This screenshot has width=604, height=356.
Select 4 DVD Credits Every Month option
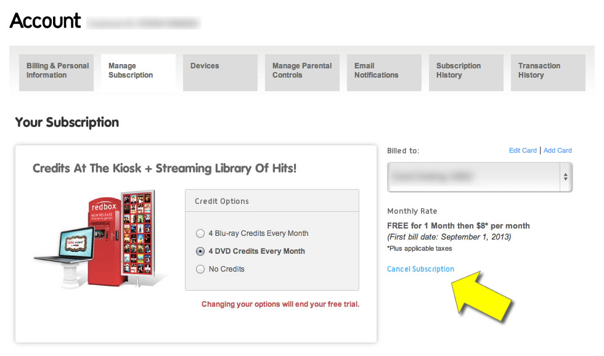(200, 251)
